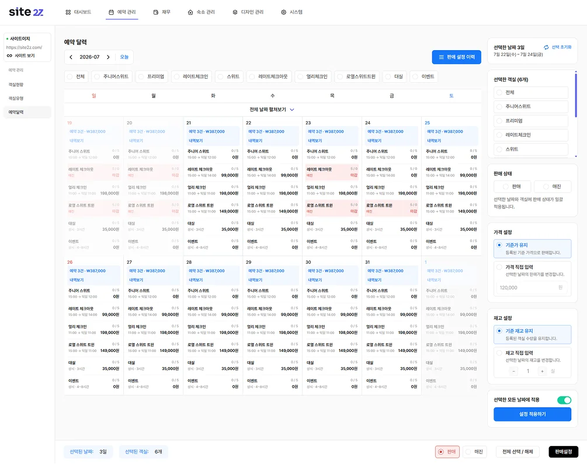Open the 대시보드 dashboard grid icon
This screenshot has height=464, width=587.
[68, 12]
